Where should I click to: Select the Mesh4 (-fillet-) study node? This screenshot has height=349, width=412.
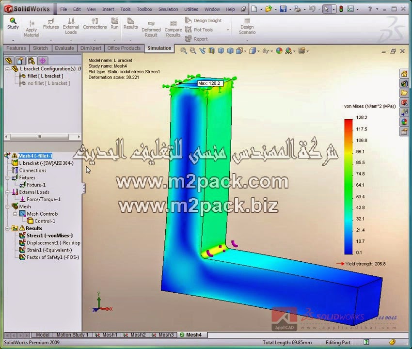(x=35, y=156)
